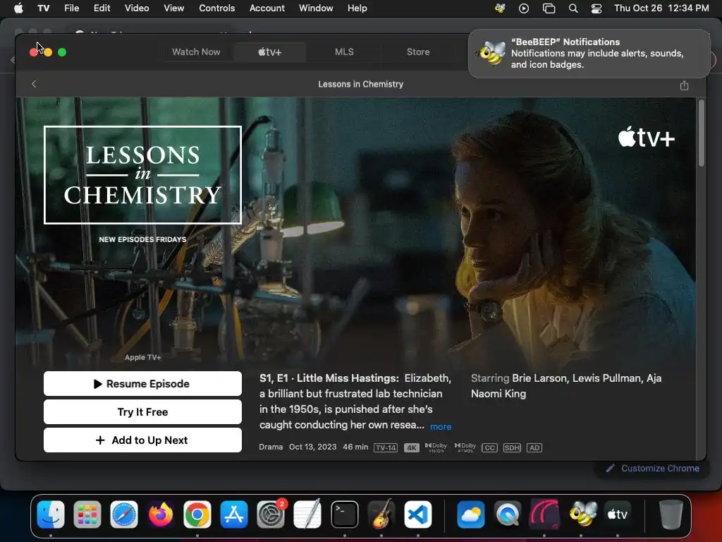The image size is (722, 542).
Task: Open the Apple menu
Action: tap(18, 8)
